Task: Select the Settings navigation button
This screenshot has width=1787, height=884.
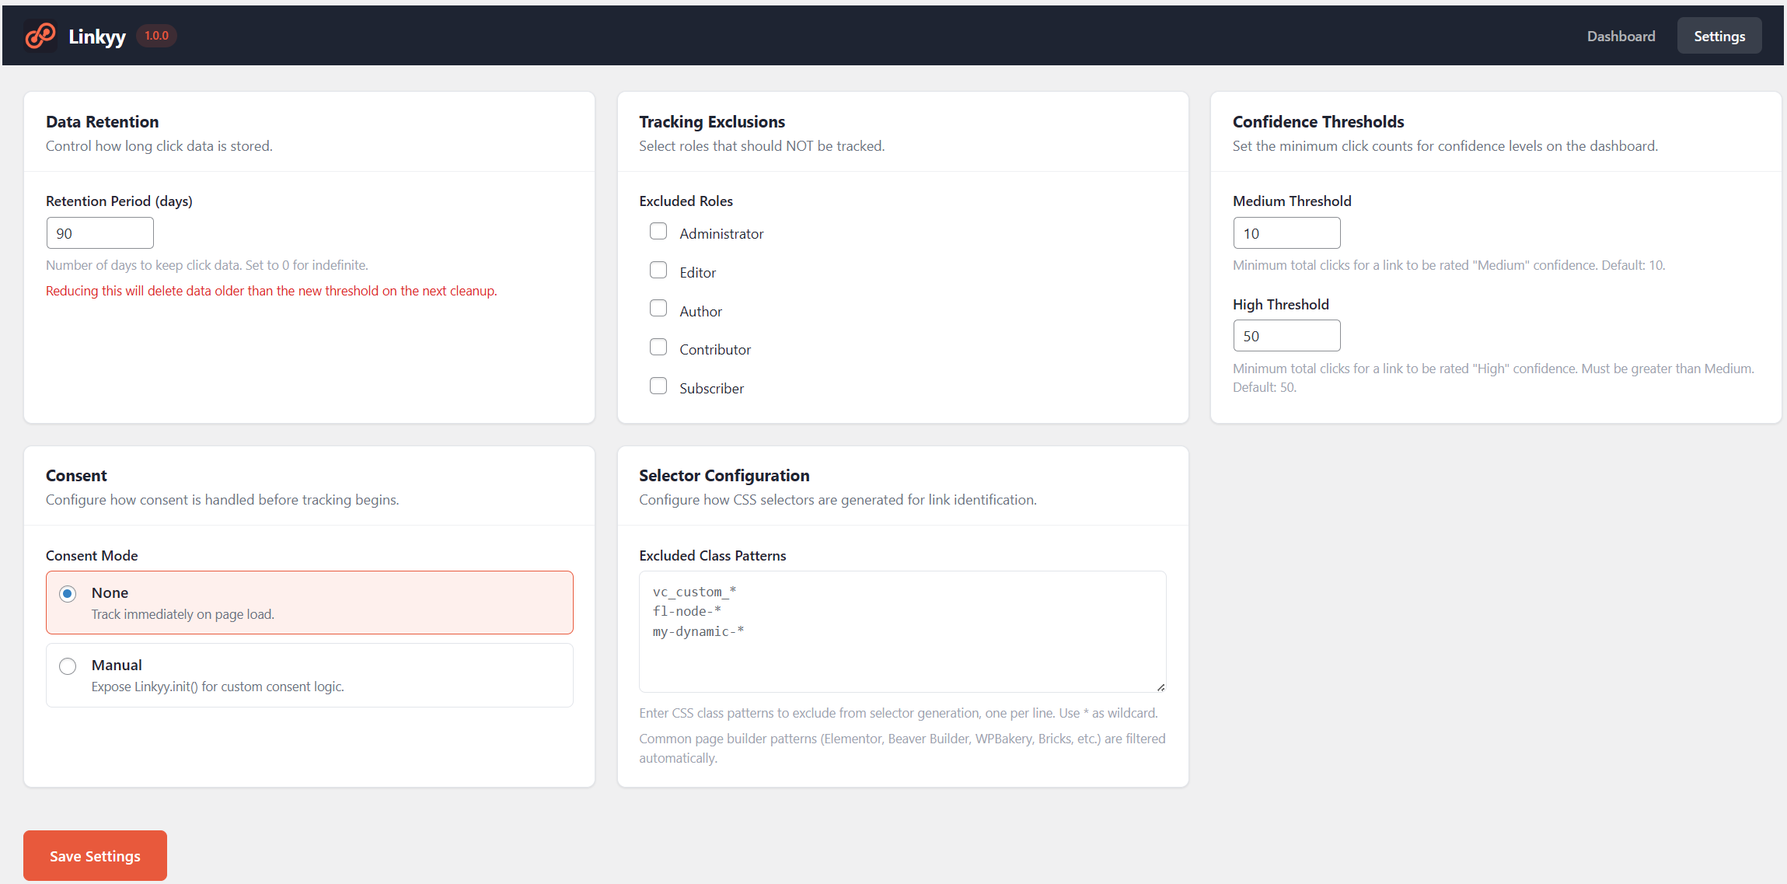Action: 1719,36
